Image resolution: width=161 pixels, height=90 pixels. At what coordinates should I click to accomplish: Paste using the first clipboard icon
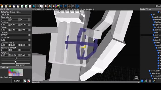46,6
